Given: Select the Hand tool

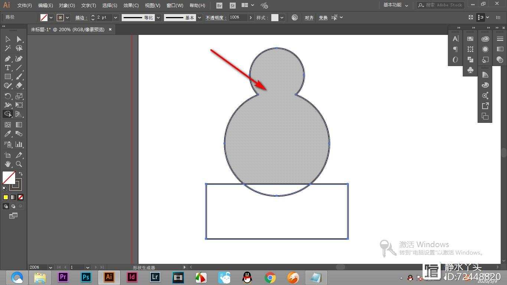Looking at the screenshot, I should (7, 164).
